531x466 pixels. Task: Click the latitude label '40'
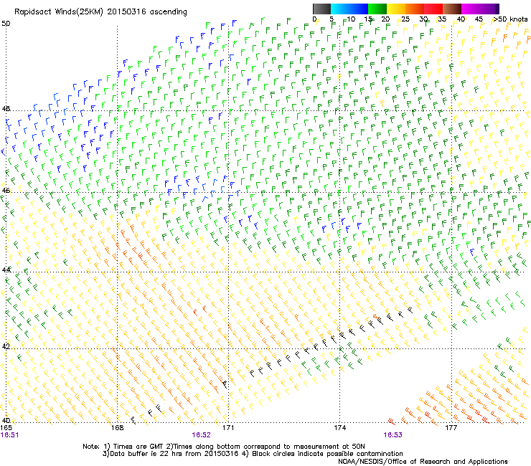pos(6,420)
